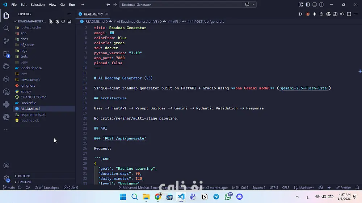
Task: Open markdown preview to the side
Action: pyautogui.click(x=335, y=14)
